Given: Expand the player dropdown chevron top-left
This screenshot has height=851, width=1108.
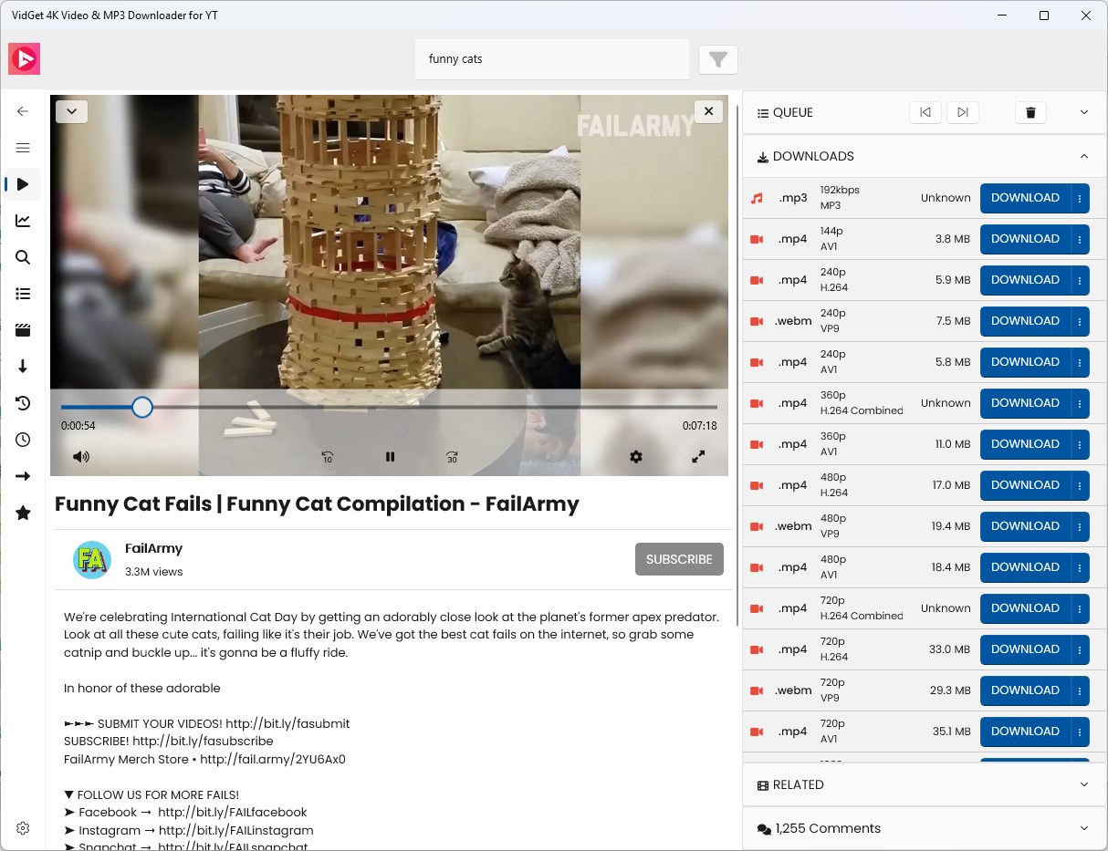Looking at the screenshot, I should point(71,111).
